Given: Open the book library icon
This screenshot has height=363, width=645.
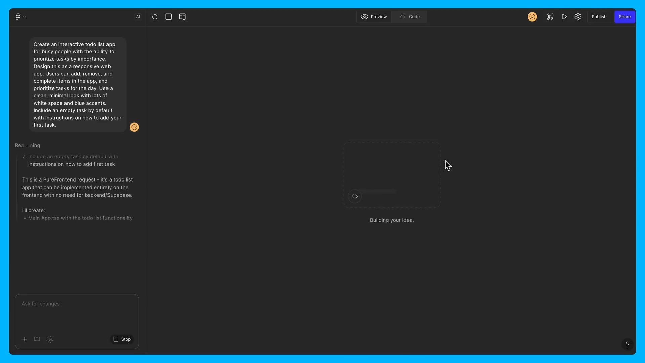Looking at the screenshot, I should (x=37, y=339).
